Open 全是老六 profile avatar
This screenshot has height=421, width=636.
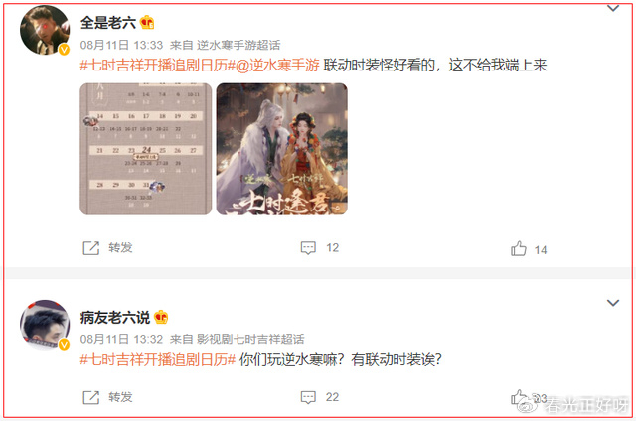tap(45, 30)
